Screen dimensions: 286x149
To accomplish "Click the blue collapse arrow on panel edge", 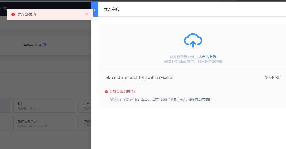I will (x=95, y=9).
